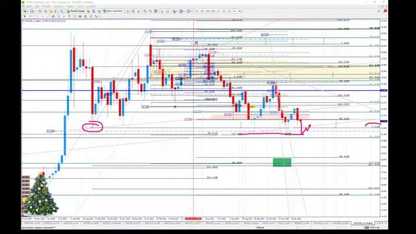Open the Графики menu

[x=58, y=6]
